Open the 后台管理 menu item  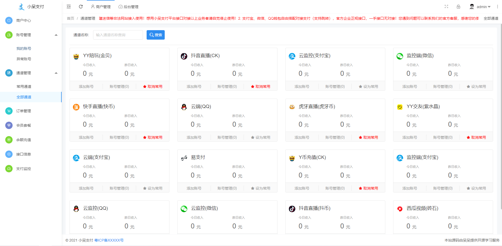[x=128, y=7]
